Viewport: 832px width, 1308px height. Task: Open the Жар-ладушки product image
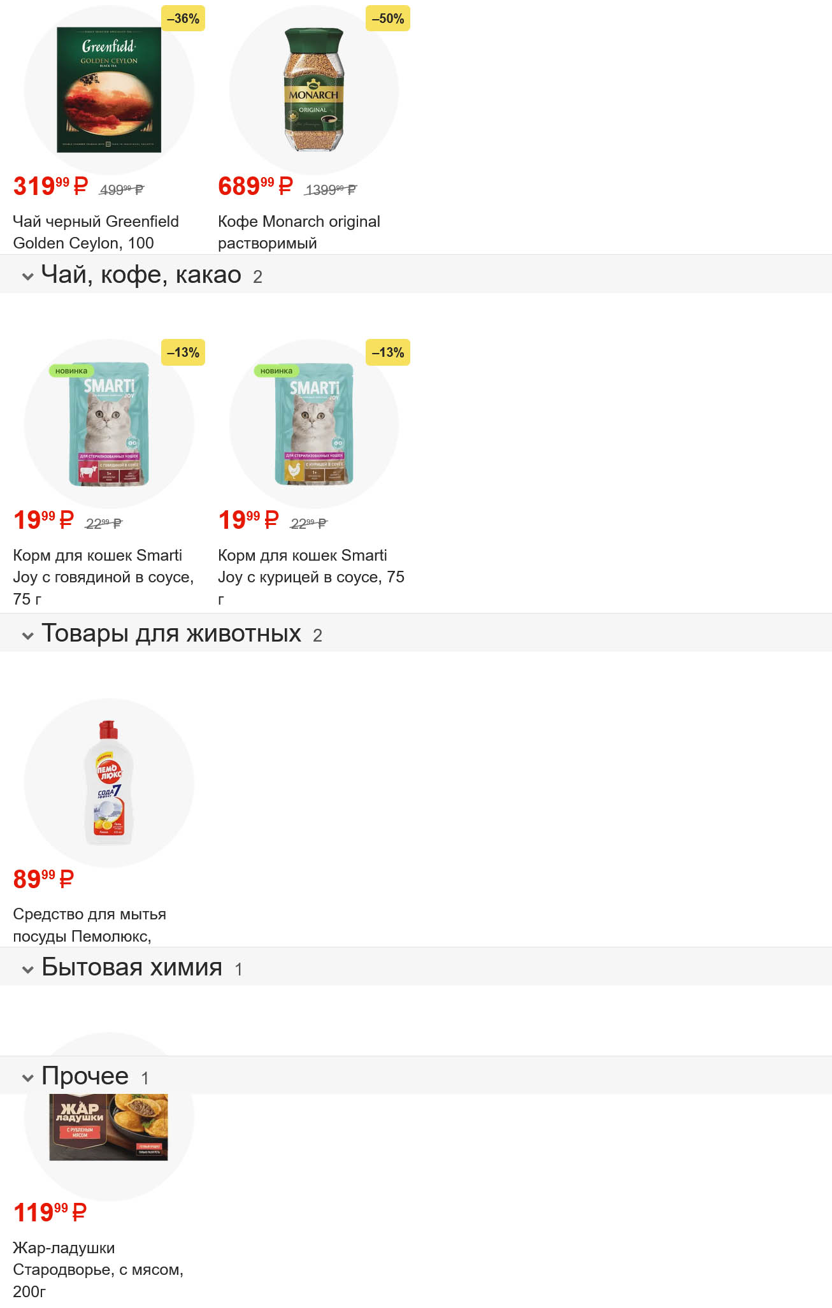[109, 1126]
